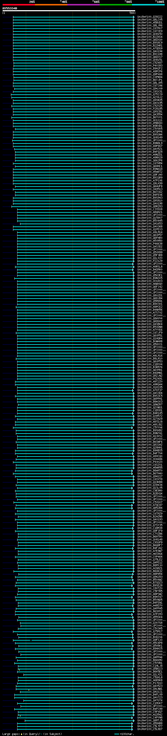Select hit UniRef100_A7ST02
167x736 pixels.
tap(150, 313)
